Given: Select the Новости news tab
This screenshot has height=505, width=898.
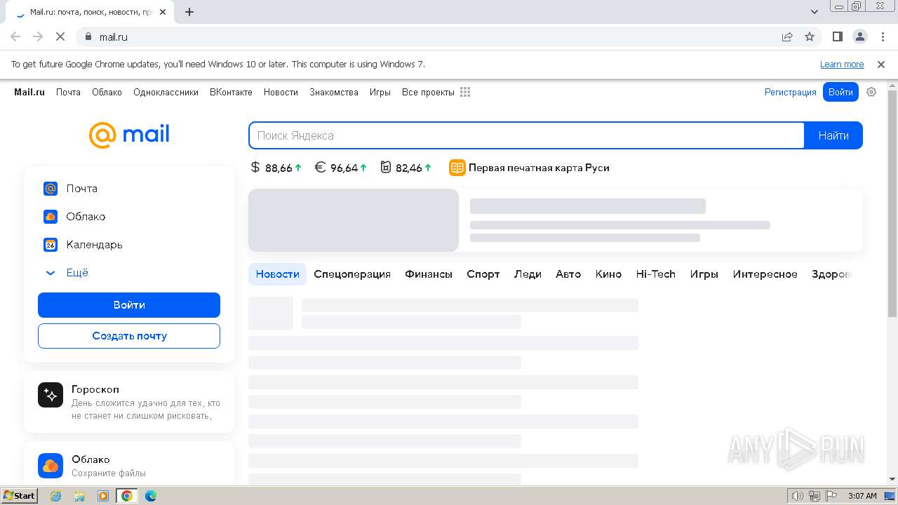Looking at the screenshot, I should coord(278,274).
